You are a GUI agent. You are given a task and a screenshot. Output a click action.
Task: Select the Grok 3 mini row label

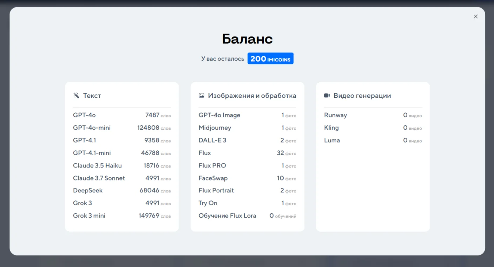click(x=89, y=216)
